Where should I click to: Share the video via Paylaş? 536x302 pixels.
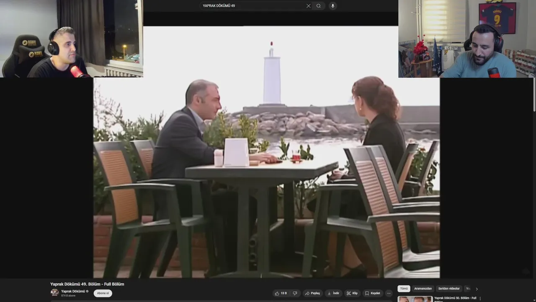click(312, 293)
